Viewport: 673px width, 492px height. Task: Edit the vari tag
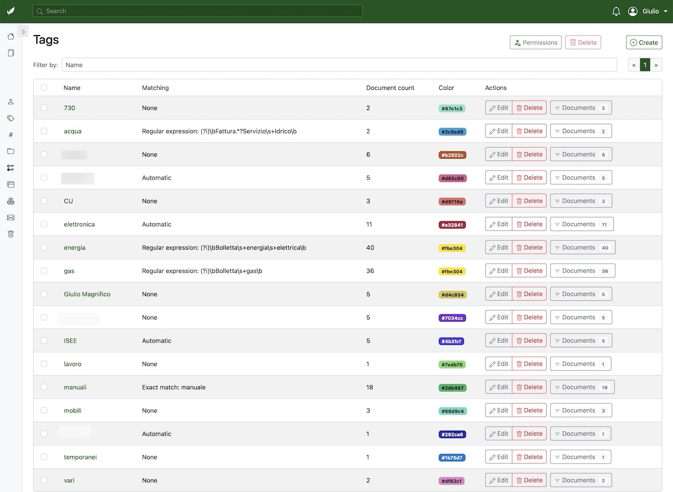point(499,480)
